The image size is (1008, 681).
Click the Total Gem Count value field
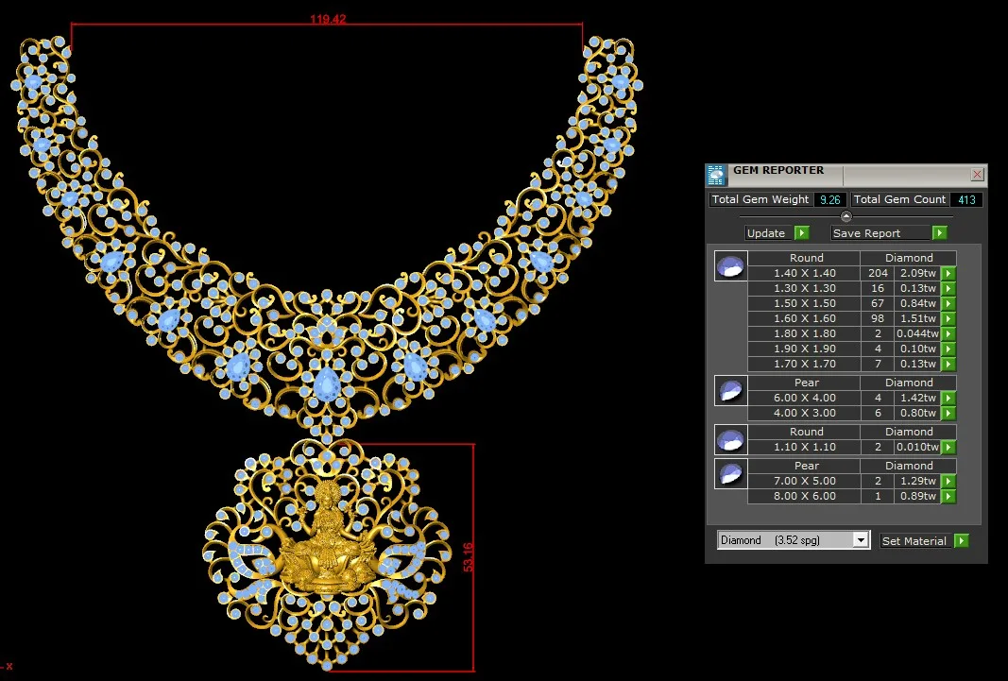[968, 200]
